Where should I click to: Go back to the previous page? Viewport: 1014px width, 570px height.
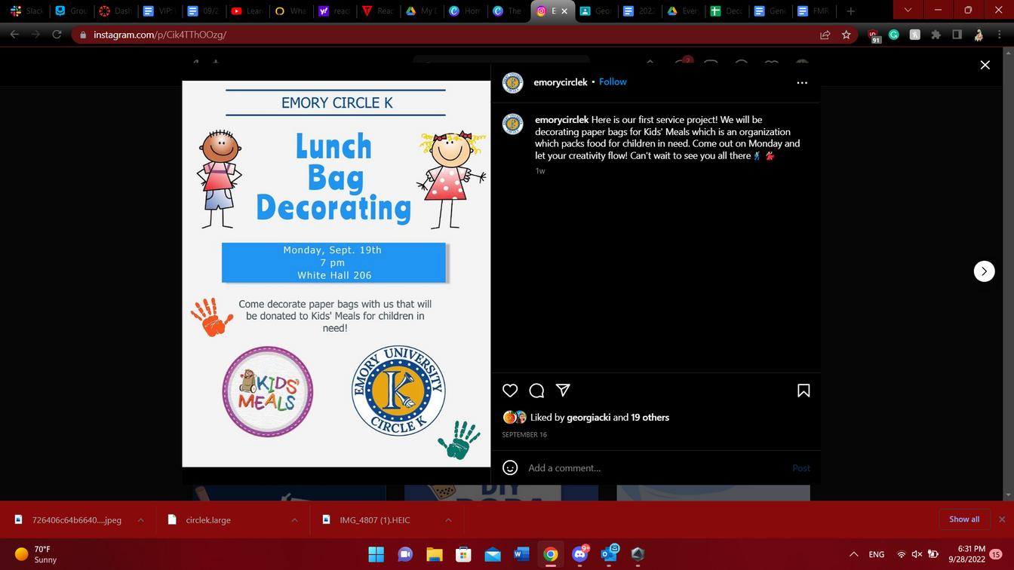click(x=14, y=35)
